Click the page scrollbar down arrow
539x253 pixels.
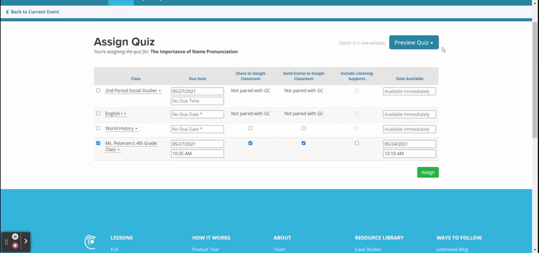(536, 250)
